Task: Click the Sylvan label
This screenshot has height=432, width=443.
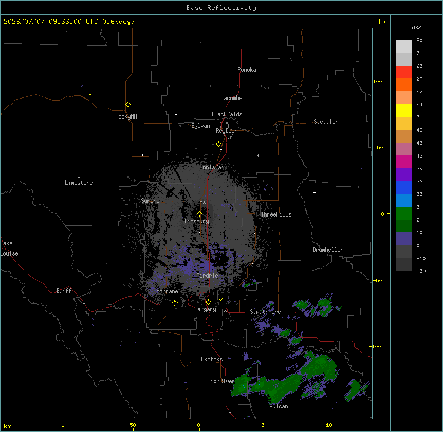Action: pos(200,126)
